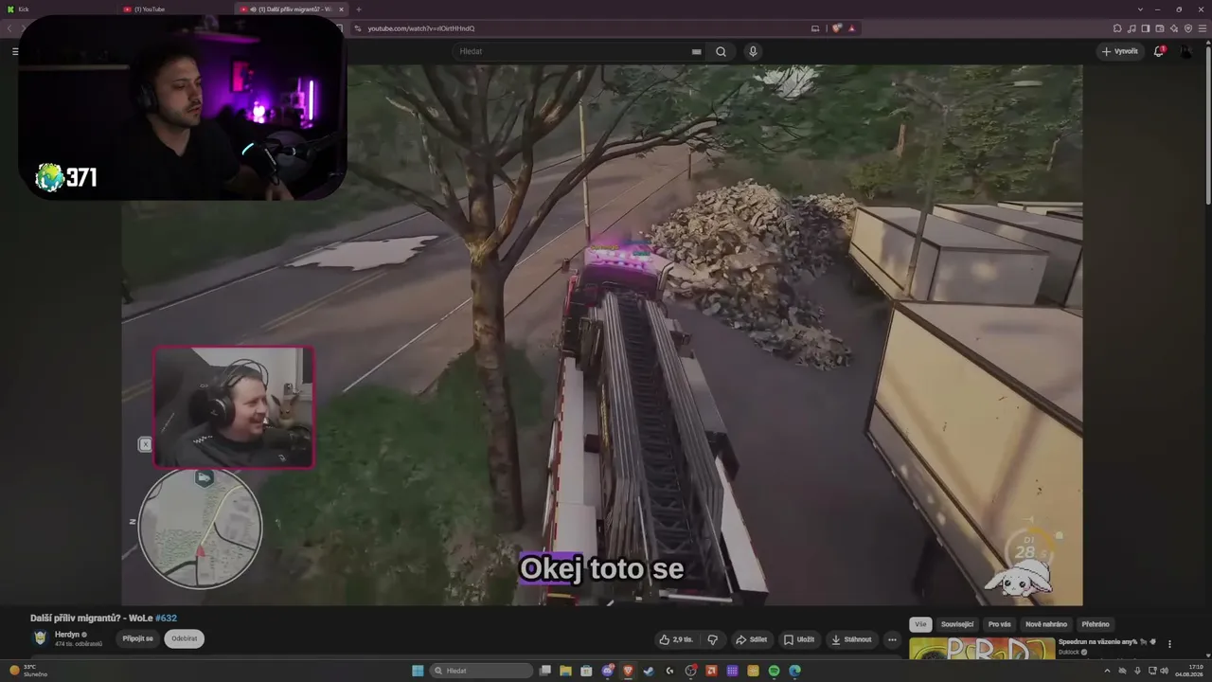
Task: Click the Sdílet share button
Action: (752, 639)
